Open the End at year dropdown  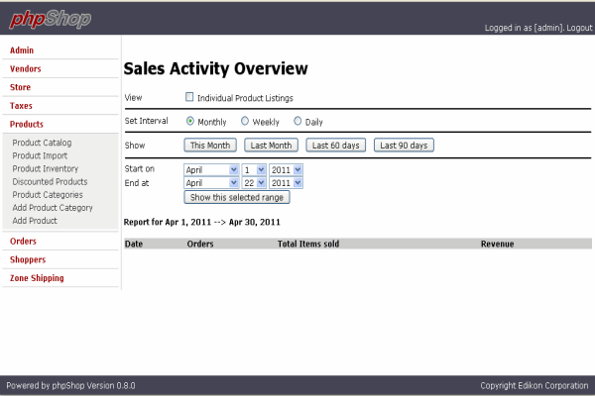[x=286, y=183]
